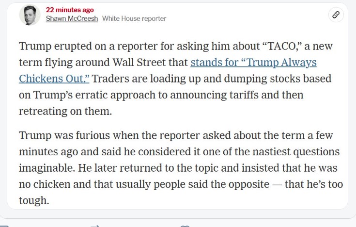Visit Shawn McCreesh's author page
Image resolution: width=356 pixels, height=227 pixels.
point(72,18)
